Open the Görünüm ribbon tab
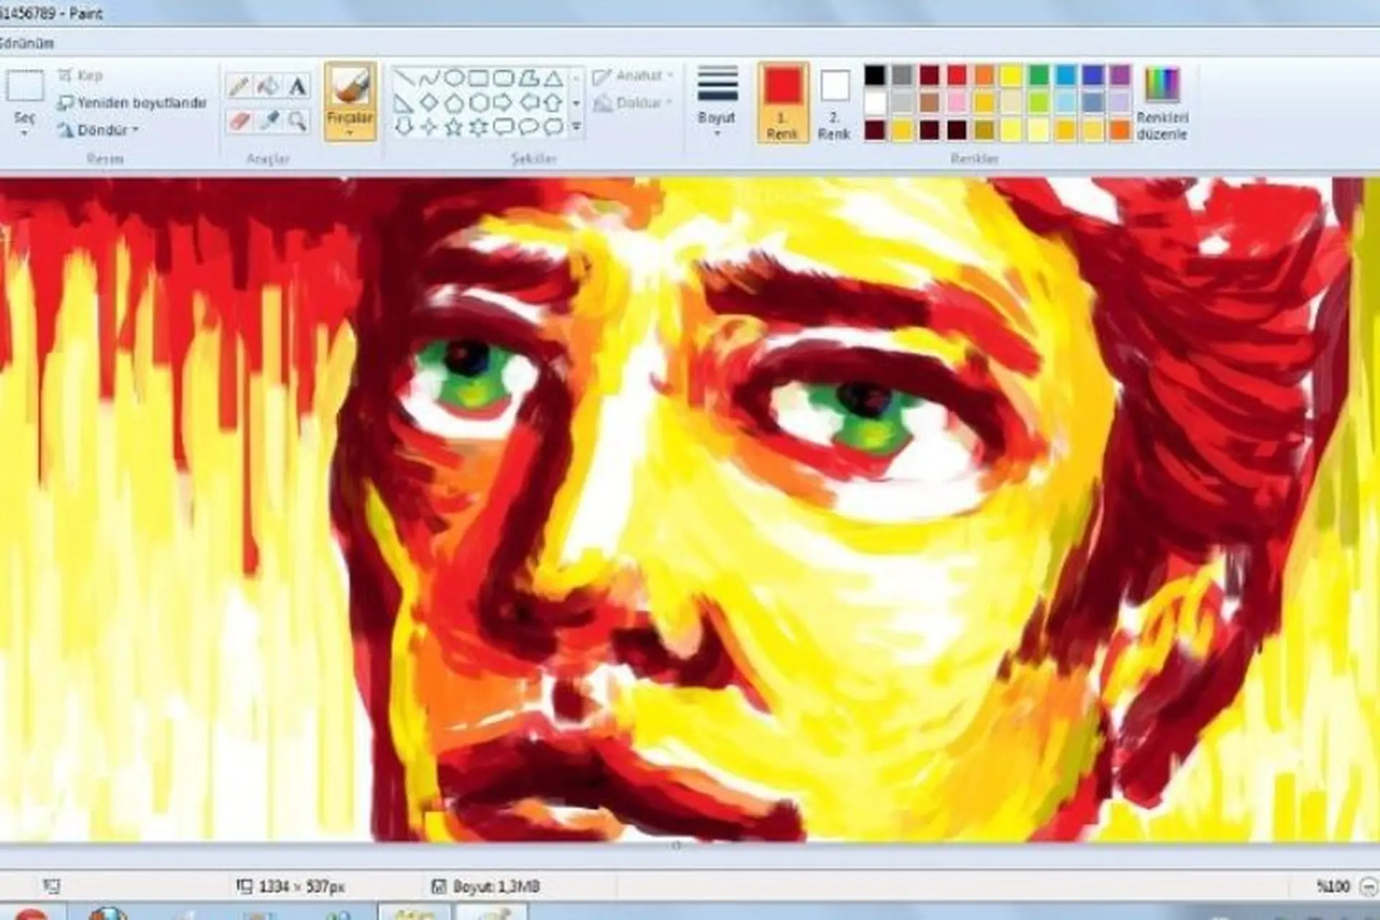Screen dimensions: 1380x920 pos(27,43)
